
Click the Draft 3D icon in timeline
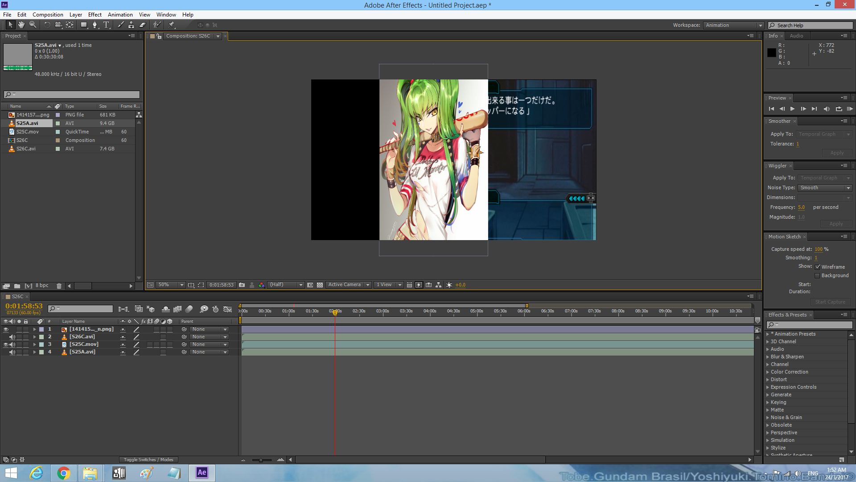click(151, 309)
